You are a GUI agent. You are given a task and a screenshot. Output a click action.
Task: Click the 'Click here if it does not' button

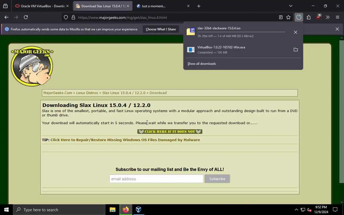pyautogui.click(x=170, y=131)
